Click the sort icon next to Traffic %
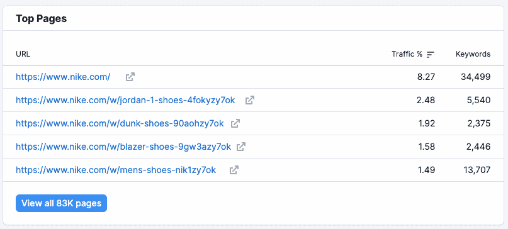 (x=430, y=54)
